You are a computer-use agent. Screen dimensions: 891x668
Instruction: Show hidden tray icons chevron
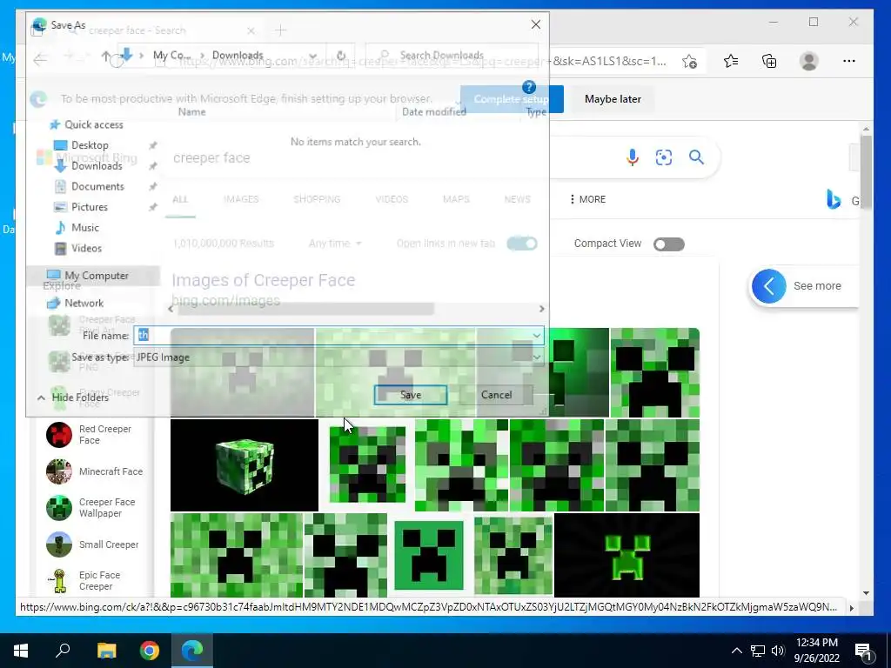pyautogui.click(x=736, y=651)
